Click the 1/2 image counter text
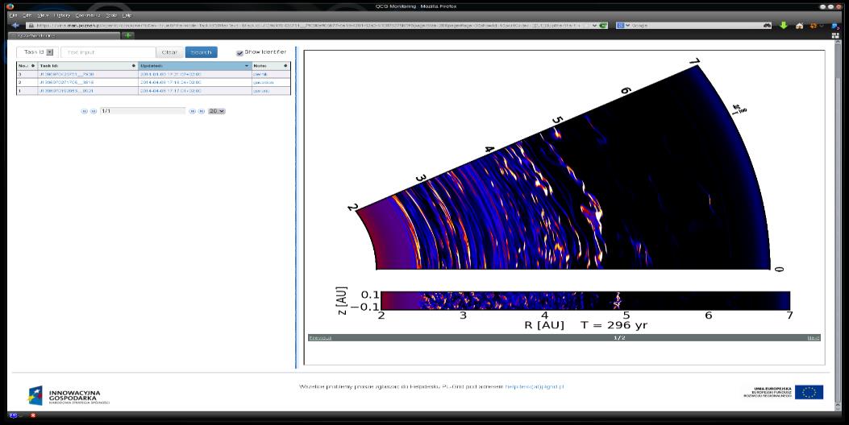The image size is (849, 425). tap(619, 338)
